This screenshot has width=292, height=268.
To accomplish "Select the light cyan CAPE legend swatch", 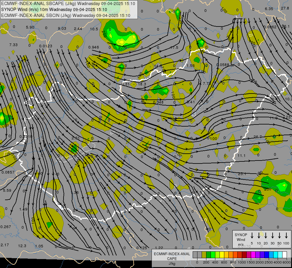I will coord(280,255).
